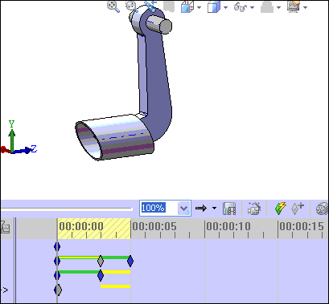Image resolution: width=329 pixels, height=304 pixels.
Task: Select the grey middle key in second row
Action: click(x=101, y=261)
